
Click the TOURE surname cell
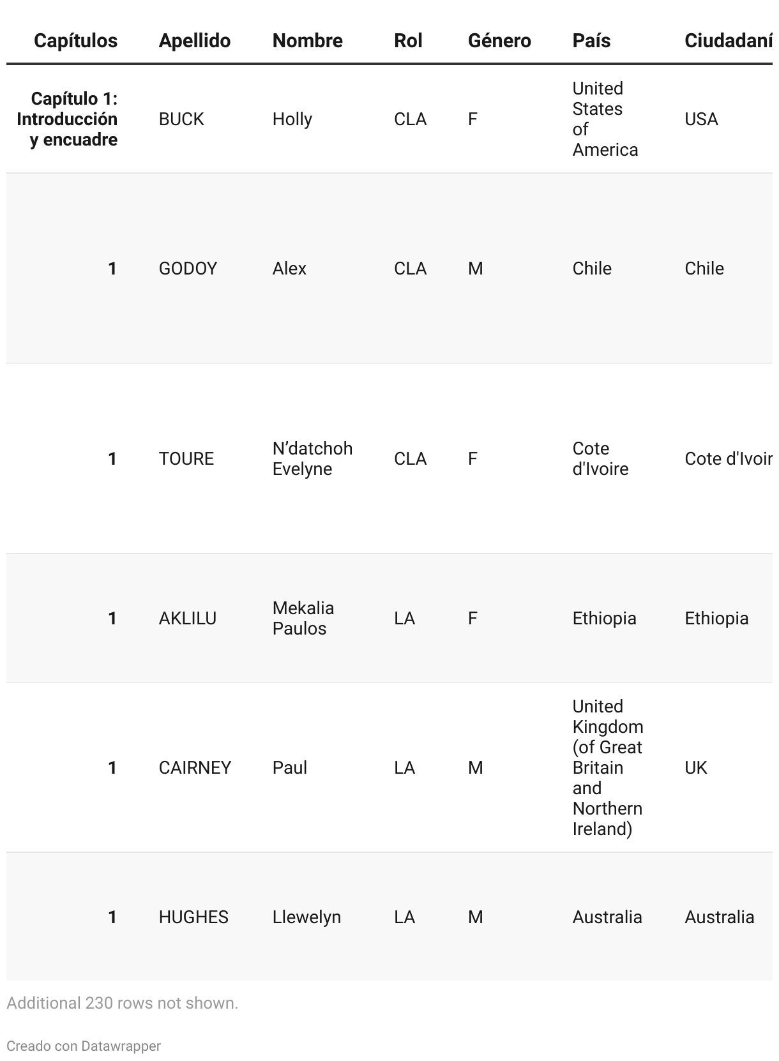(186, 458)
